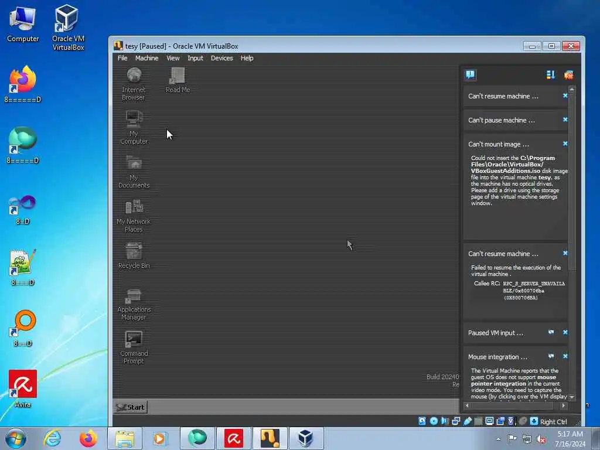Click the display status bar icon
Image resolution: width=600 pixels, height=450 pixels.
(x=489, y=421)
